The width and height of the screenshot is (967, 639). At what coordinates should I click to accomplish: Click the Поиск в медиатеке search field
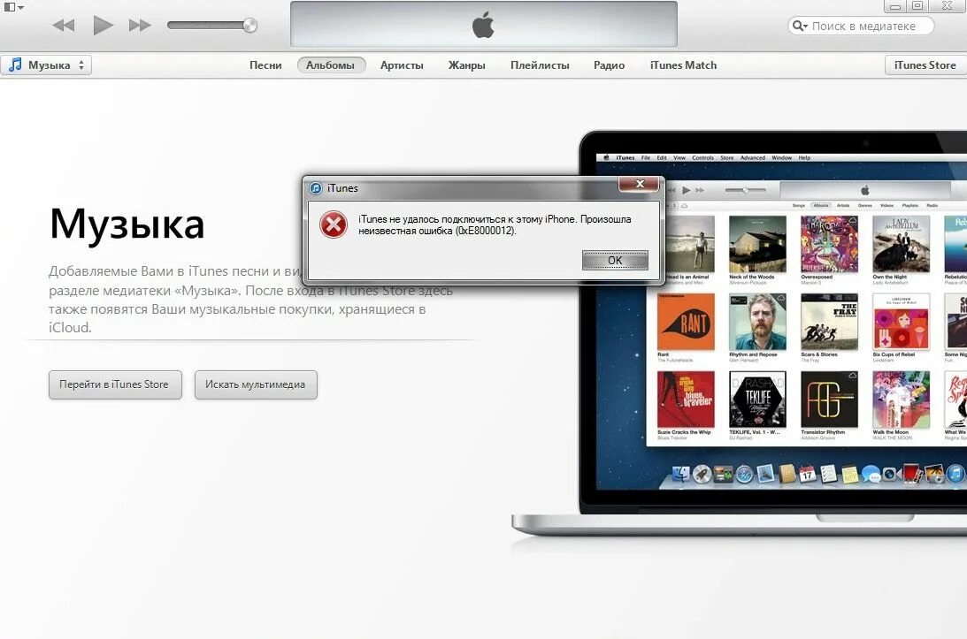pos(861,26)
